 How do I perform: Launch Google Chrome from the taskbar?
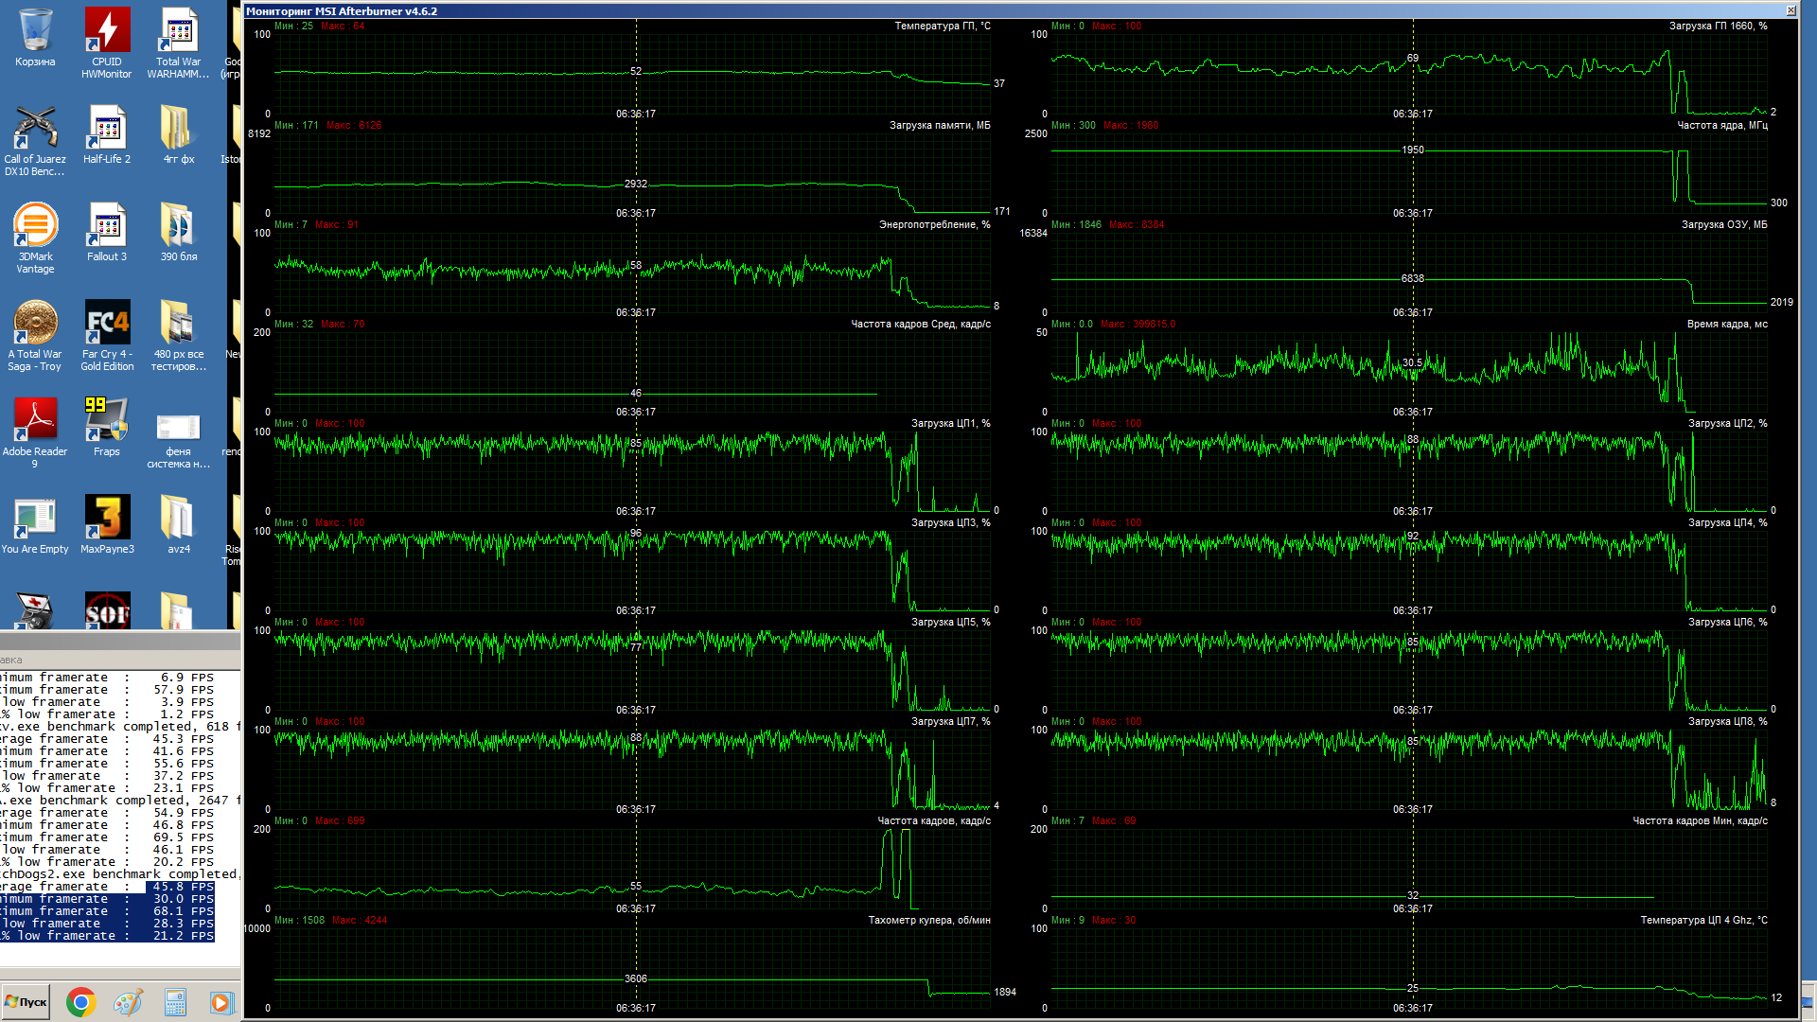point(81,1002)
